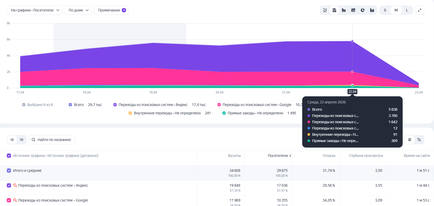Click the '29 675' total visitors cell
Screen dimensions: 434x206
coord(282,170)
